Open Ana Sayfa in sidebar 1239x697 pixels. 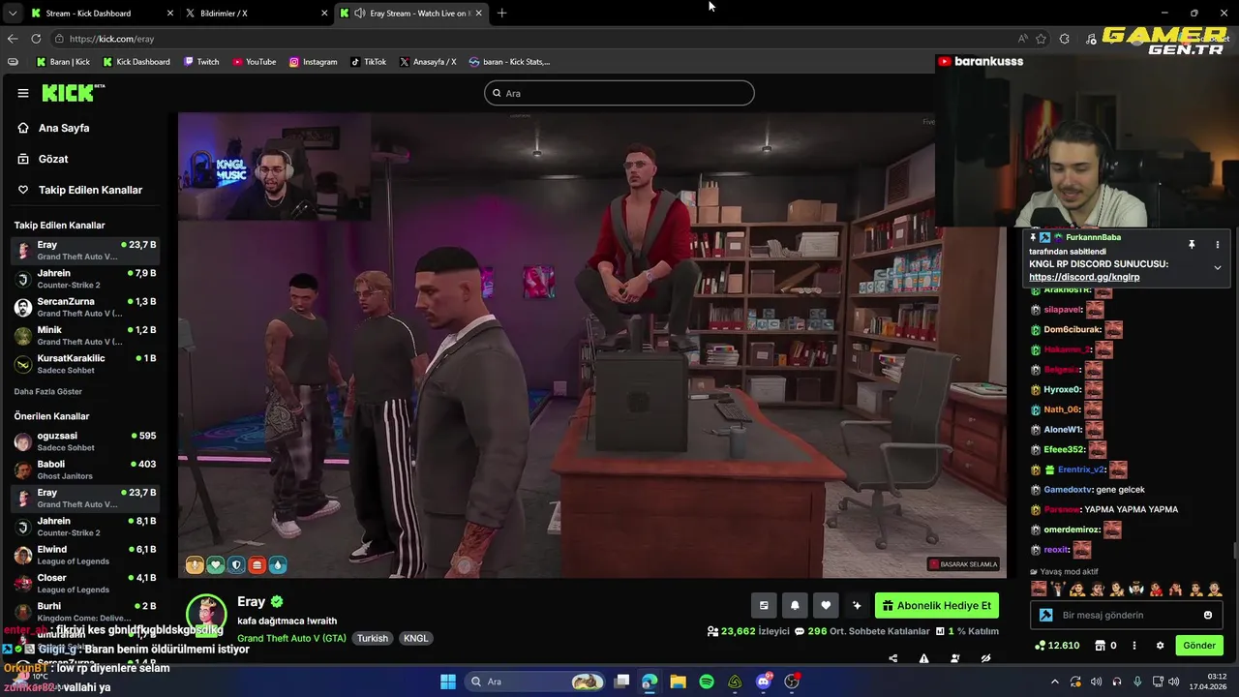64,128
